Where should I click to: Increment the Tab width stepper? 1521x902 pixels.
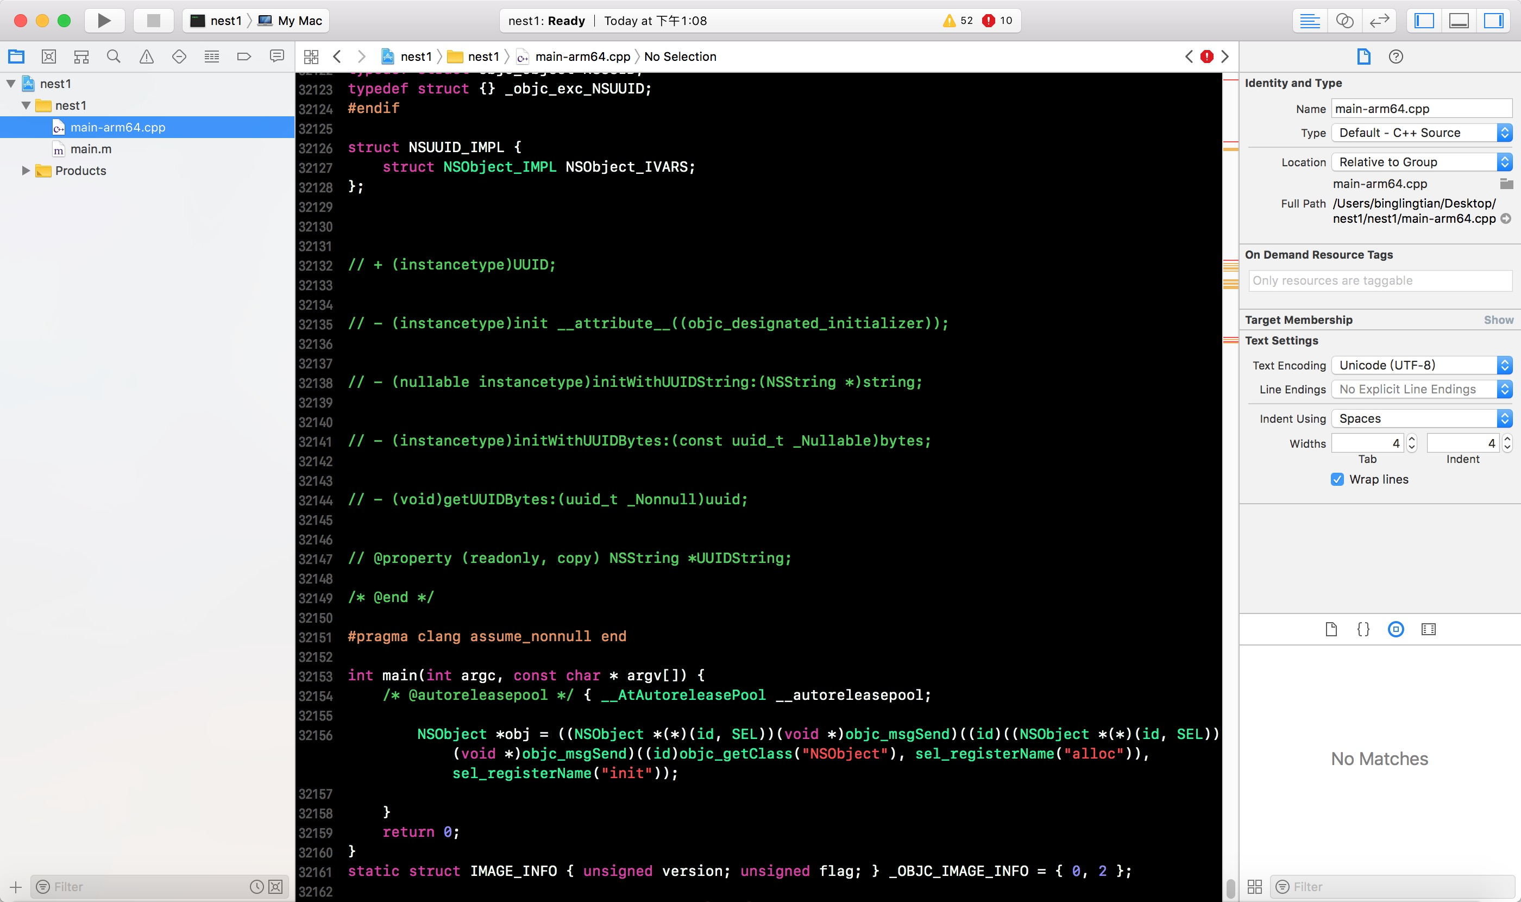(x=1412, y=439)
